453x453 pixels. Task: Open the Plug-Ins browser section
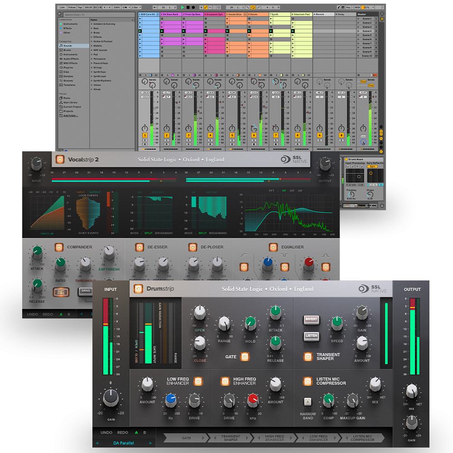click(x=69, y=67)
